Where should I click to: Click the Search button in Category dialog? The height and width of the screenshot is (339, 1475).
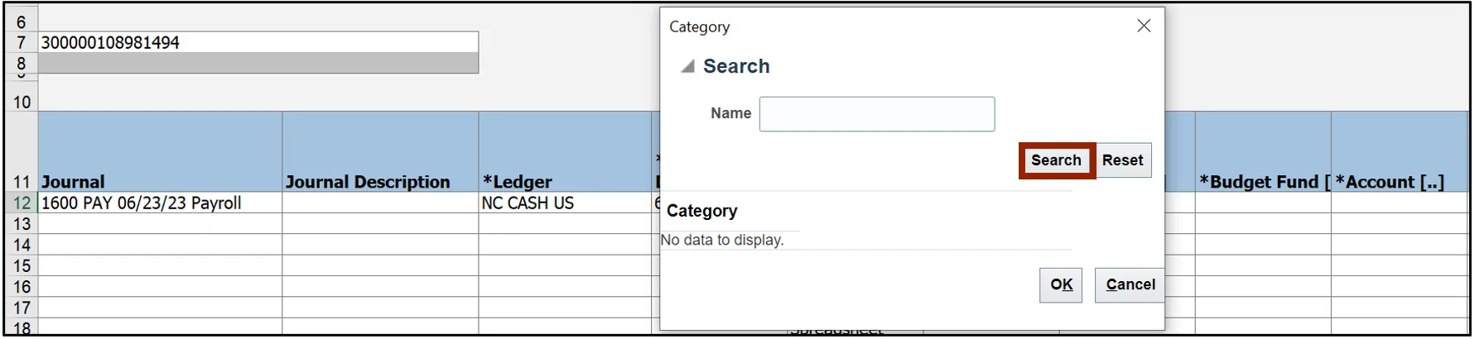pos(1055,160)
